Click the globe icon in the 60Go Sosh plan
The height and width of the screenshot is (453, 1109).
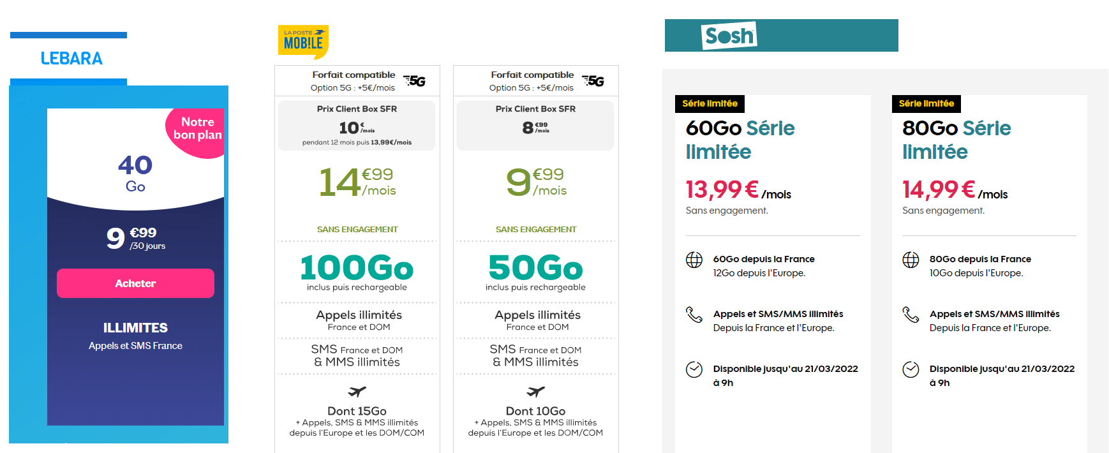pos(694,260)
